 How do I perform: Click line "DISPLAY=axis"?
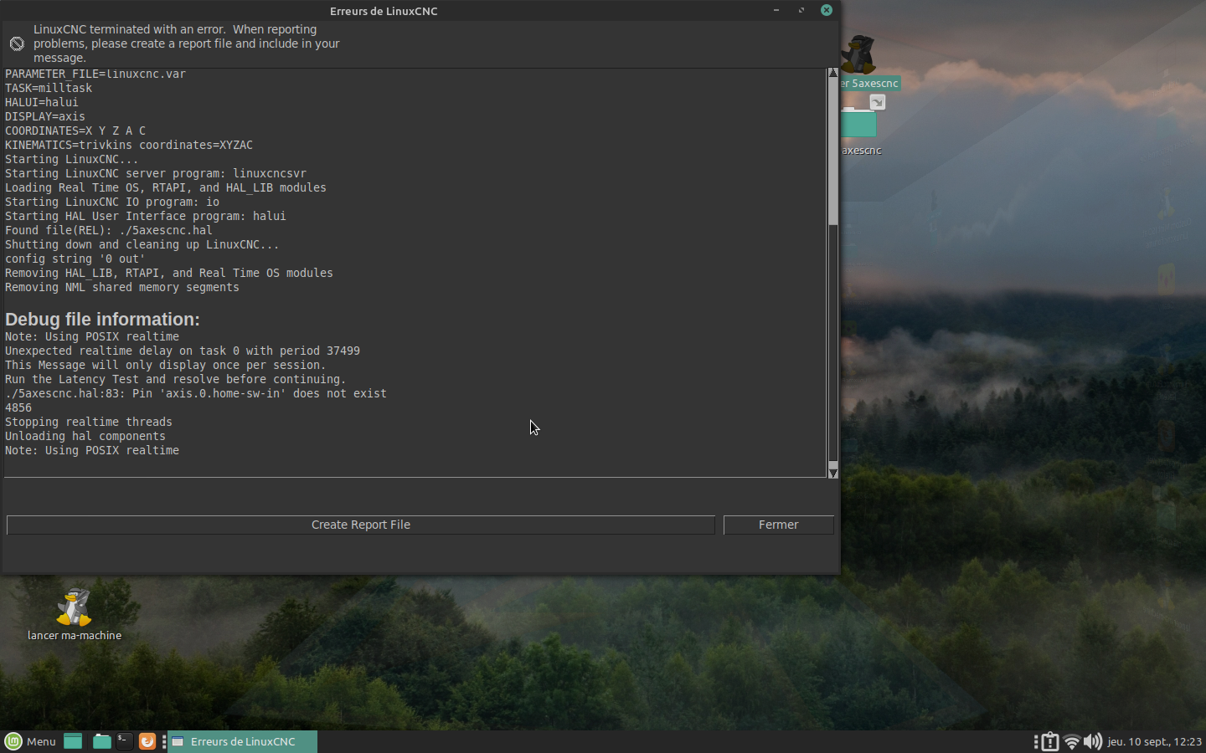(x=45, y=116)
